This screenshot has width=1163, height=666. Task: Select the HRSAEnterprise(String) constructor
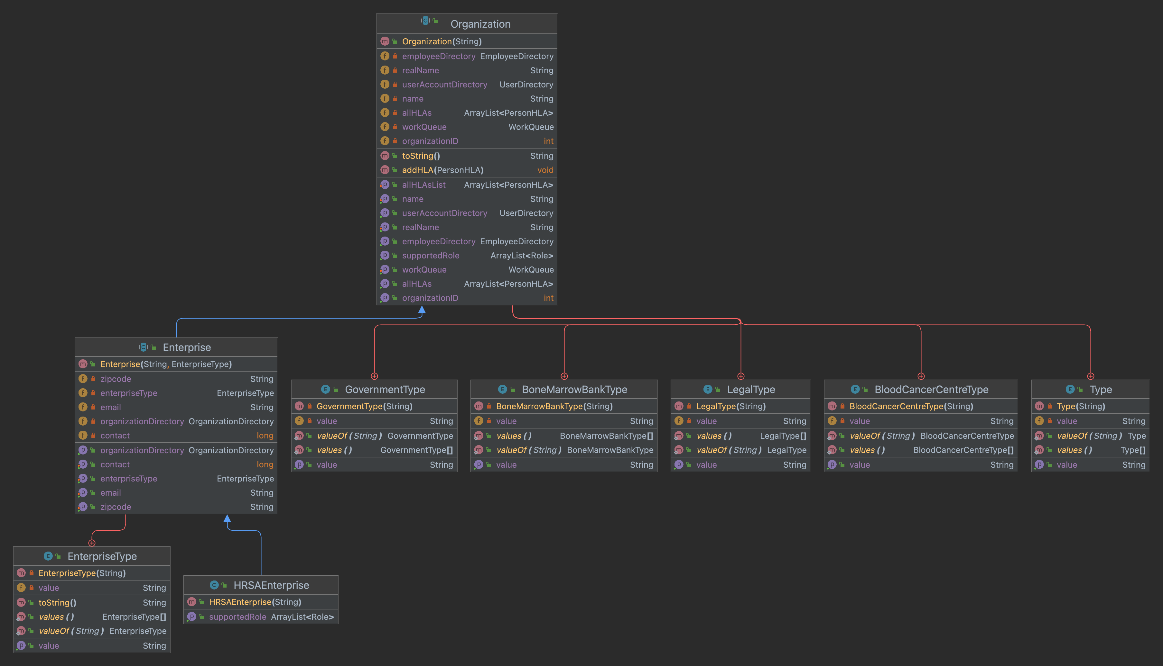click(255, 602)
